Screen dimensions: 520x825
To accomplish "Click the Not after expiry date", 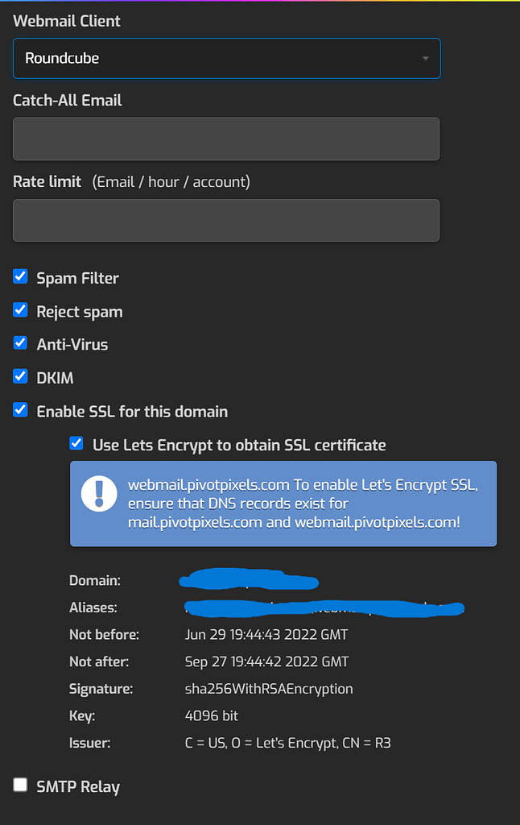I will [x=267, y=661].
